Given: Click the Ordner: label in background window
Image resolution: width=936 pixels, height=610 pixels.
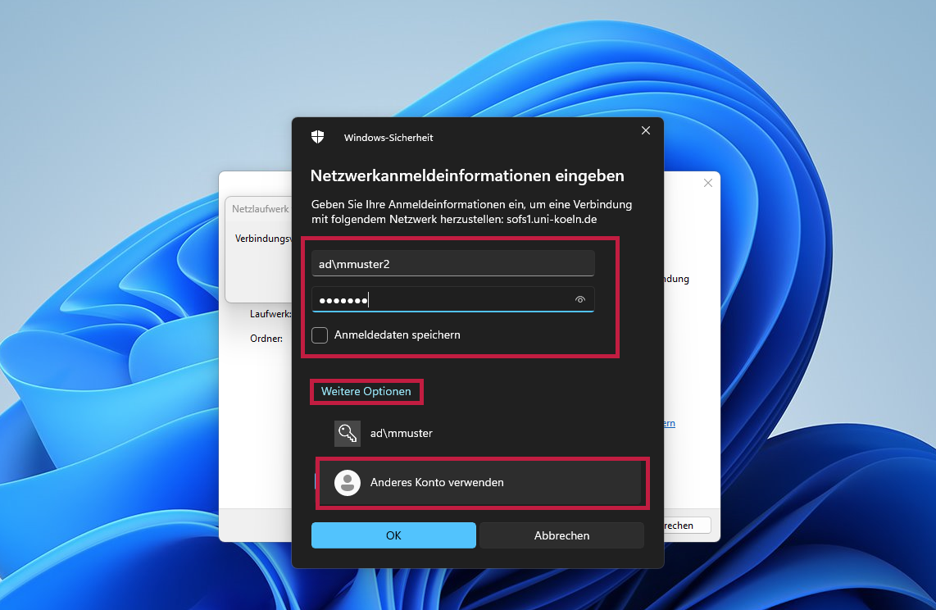Looking at the screenshot, I should (x=266, y=339).
